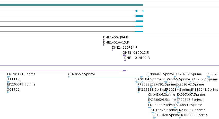Select the DME1-014A15.R feature label
This screenshot has height=119, width=219.
click(x=116, y=42)
